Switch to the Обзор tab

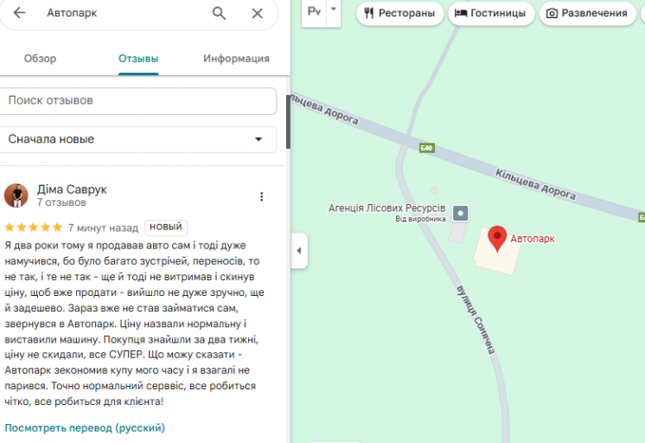click(40, 59)
